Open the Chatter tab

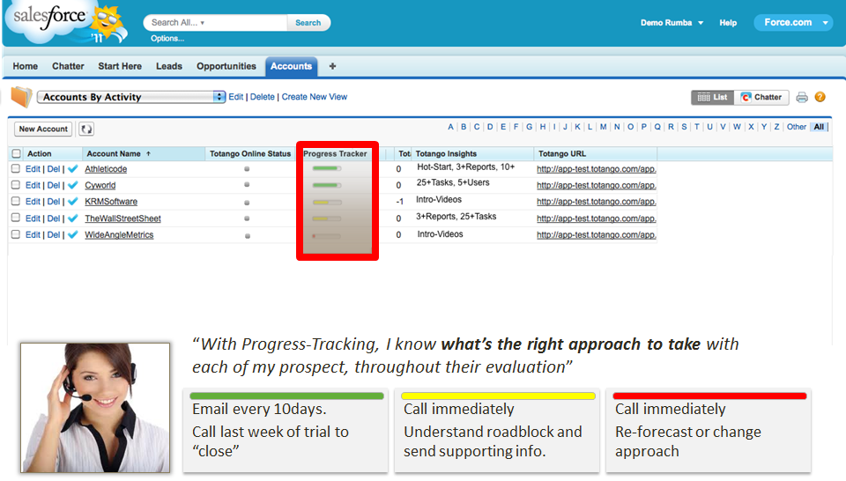click(68, 66)
